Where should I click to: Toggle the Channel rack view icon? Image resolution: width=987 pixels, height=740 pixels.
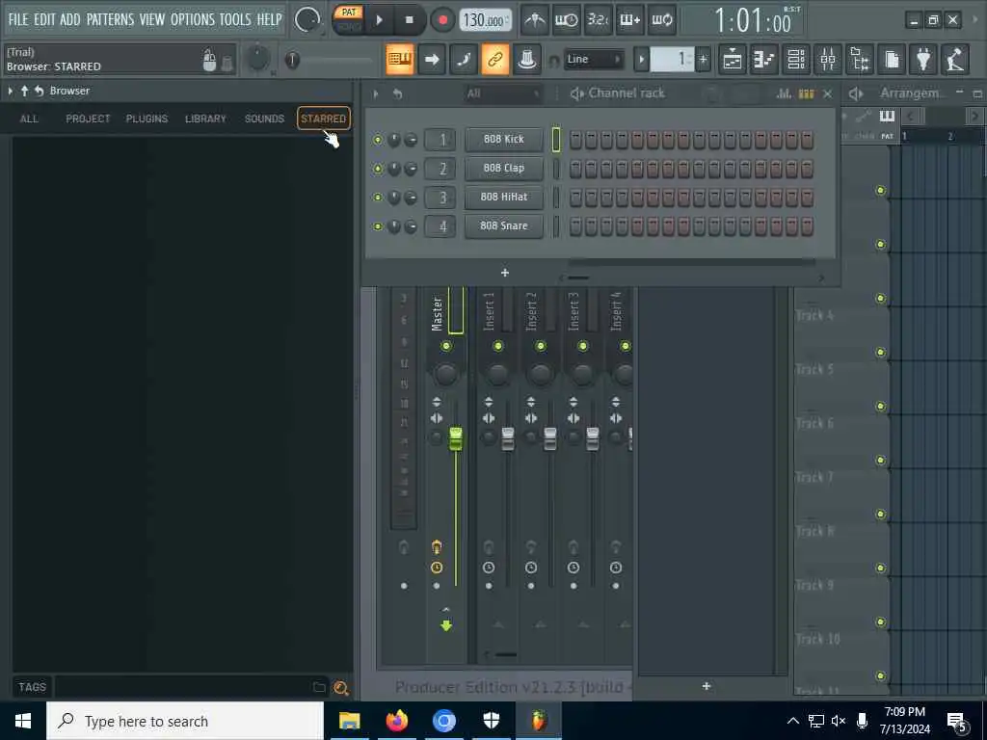coord(796,60)
